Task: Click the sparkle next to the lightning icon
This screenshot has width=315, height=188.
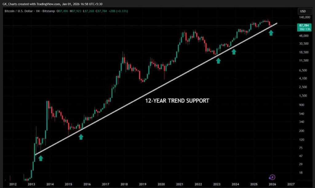Action: 269,177
